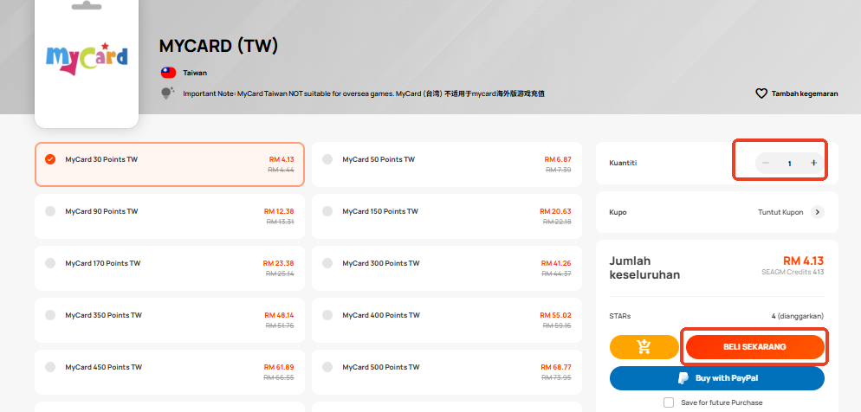Select MyCard 350 Points TW option

pyautogui.click(x=170, y=320)
